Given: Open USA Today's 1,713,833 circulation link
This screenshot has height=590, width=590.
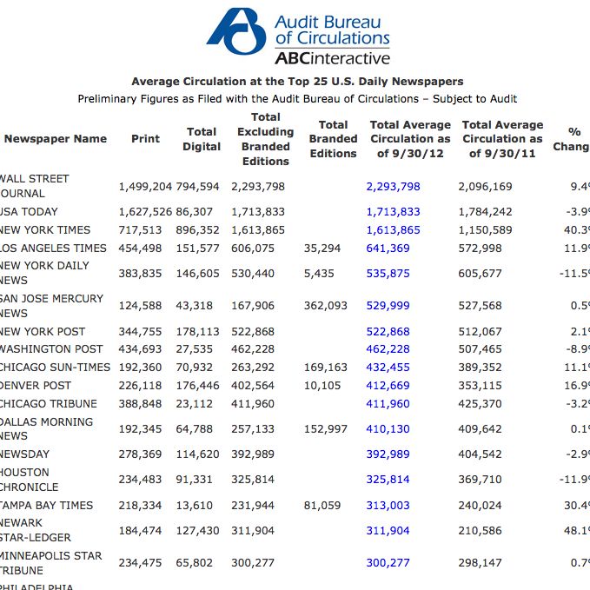Looking at the screenshot, I should (x=393, y=211).
